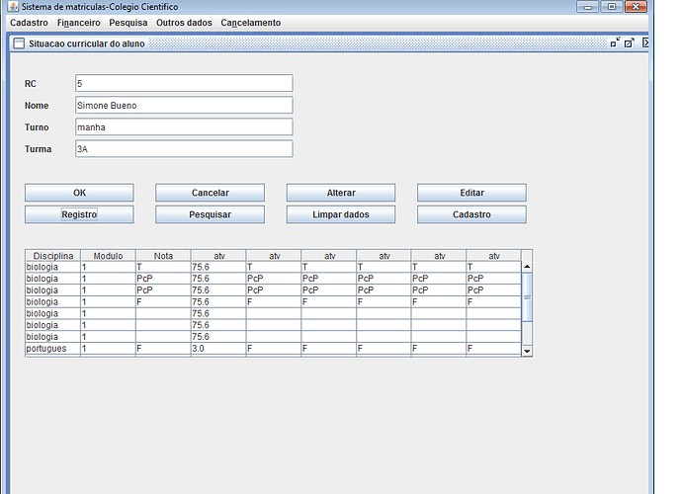Click the Cadastro button below Editar
682x494 pixels.
pyautogui.click(x=471, y=214)
